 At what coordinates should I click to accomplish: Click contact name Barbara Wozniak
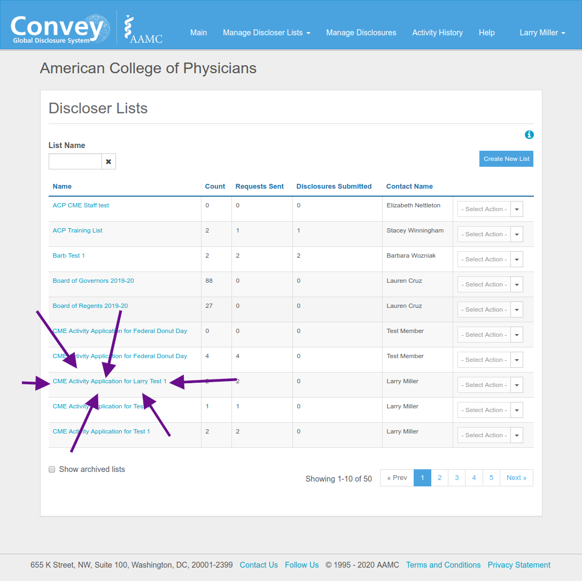[411, 255]
